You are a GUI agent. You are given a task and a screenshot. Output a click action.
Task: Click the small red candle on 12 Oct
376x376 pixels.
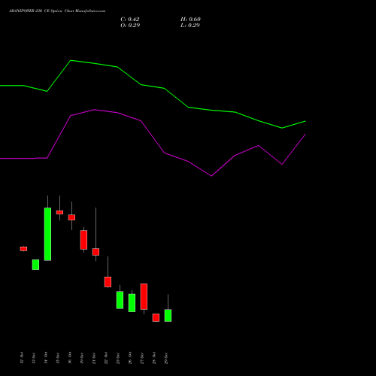pyautogui.click(x=23, y=249)
